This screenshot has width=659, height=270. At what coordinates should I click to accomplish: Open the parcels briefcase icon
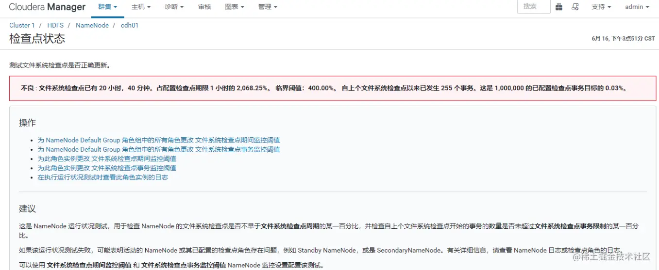(x=559, y=7)
